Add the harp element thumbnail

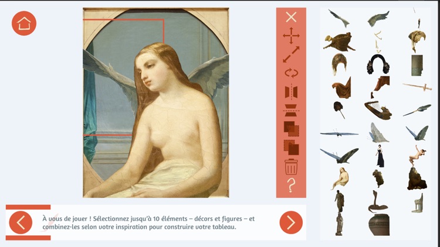[x=378, y=109]
